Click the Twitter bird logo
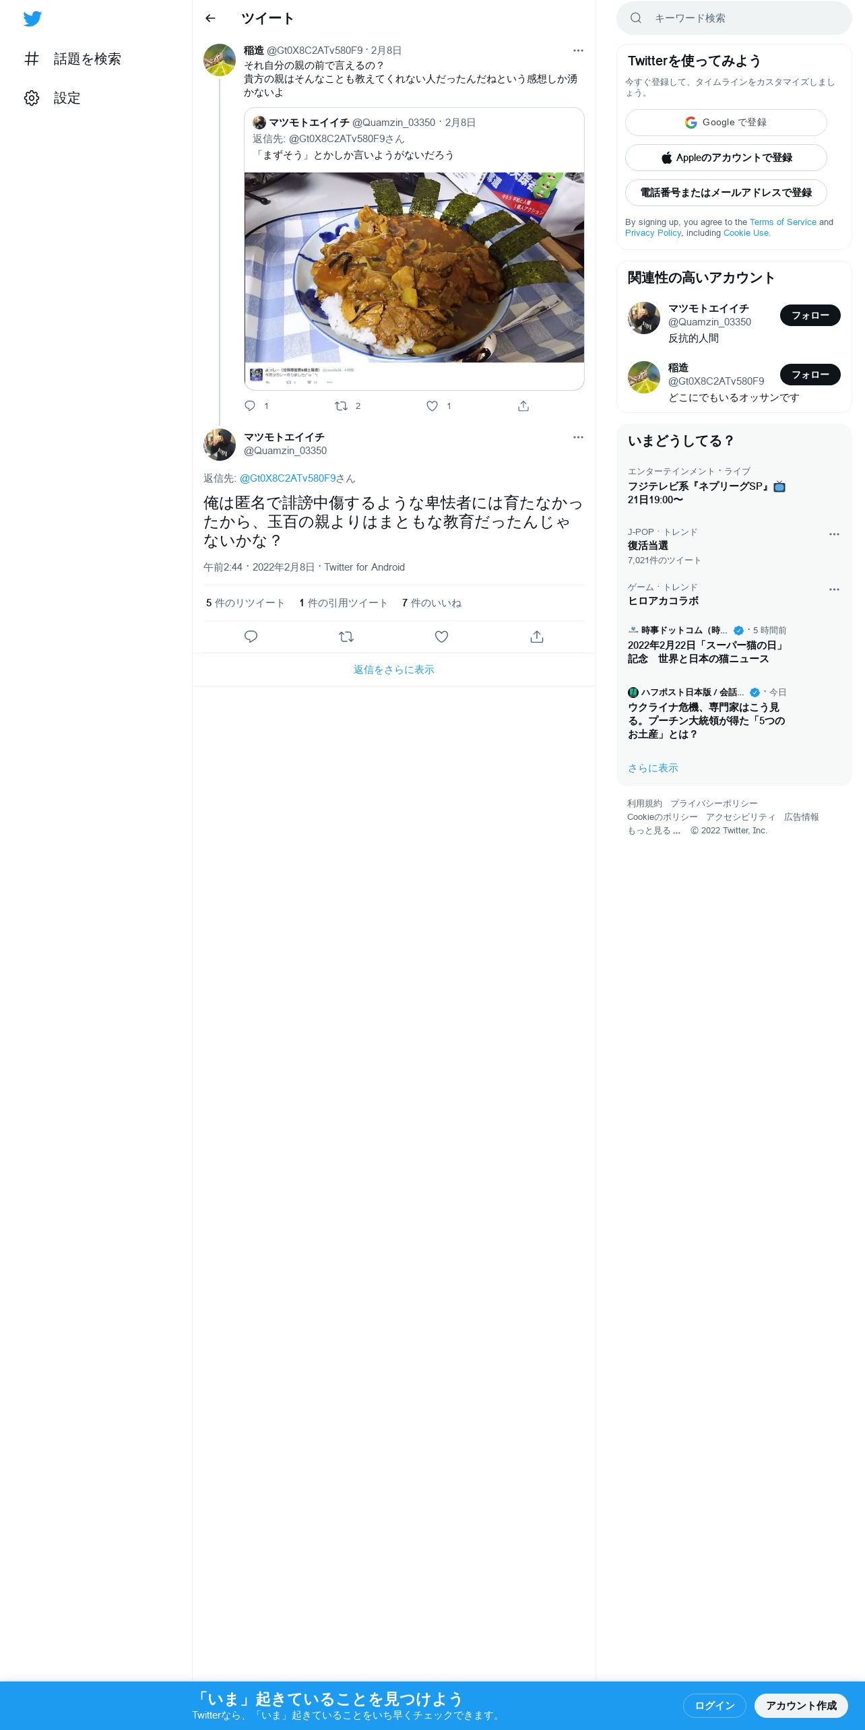Image resolution: width=865 pixels, height=1730 pixels. (x=32, y=19)
